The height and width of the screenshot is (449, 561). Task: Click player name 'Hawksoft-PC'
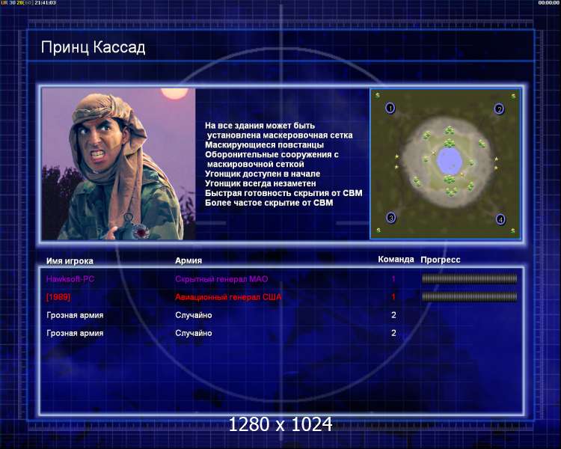[x=70, y=279]
